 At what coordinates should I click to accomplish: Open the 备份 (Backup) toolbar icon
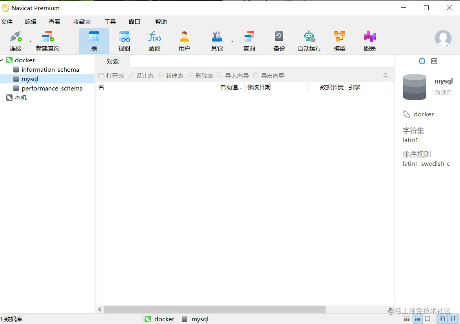(x=279, y=41)
